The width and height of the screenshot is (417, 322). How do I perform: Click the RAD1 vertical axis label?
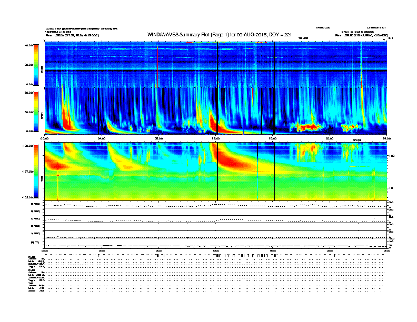[42, 115]
